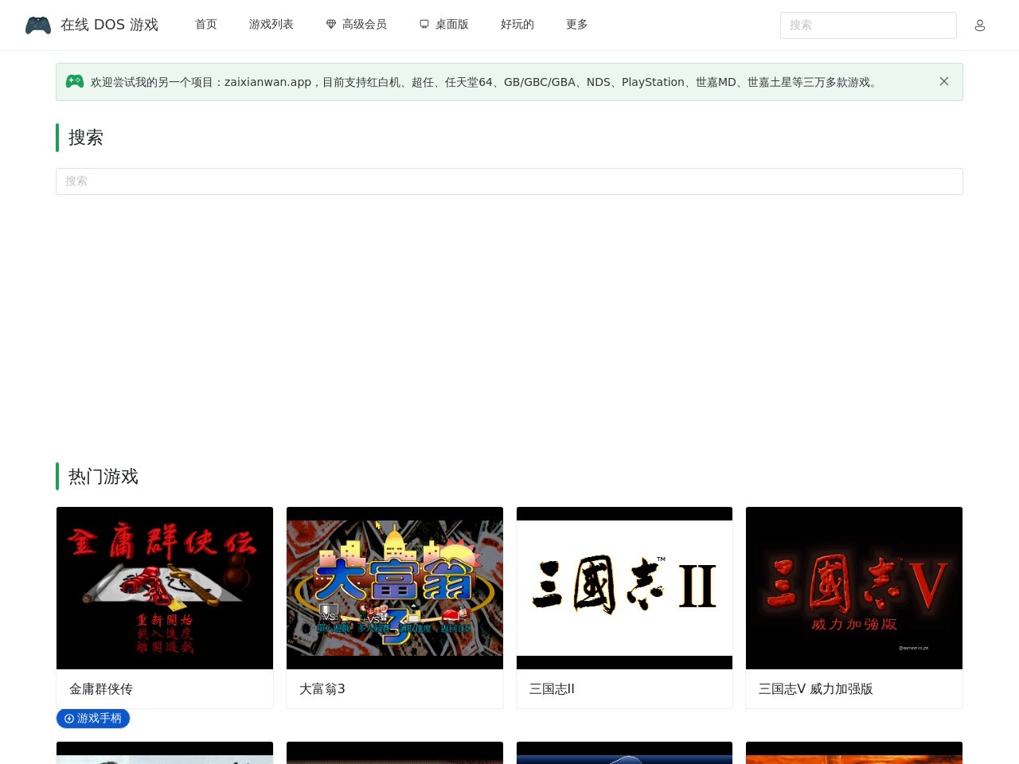Click the 大富翁3 title link
The height and width of the screenshot is (764, 1019).
pyautogui.click(x=322, y=689)
